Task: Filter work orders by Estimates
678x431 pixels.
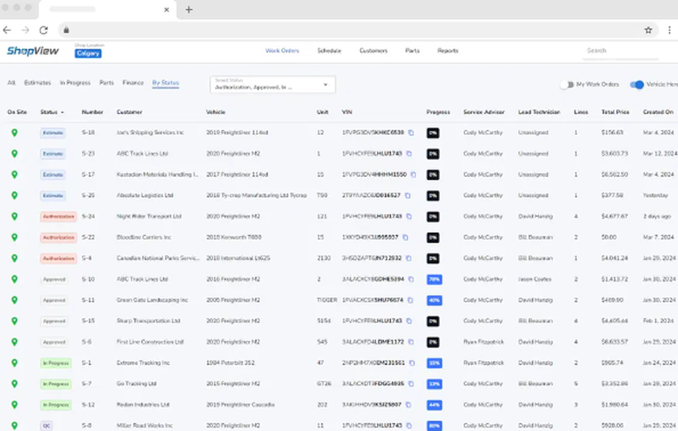Action: [37, 83]
